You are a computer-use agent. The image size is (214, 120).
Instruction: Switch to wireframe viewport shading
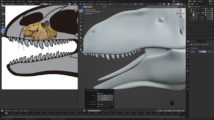point(176,4)
